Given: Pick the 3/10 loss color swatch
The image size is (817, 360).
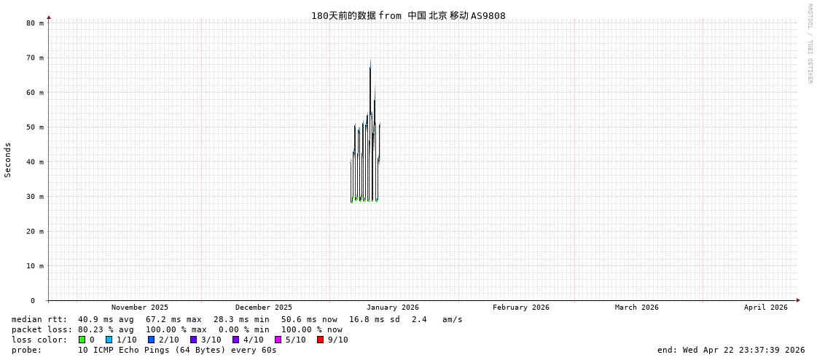Looking at the screenshot, I should pos(193,340).
